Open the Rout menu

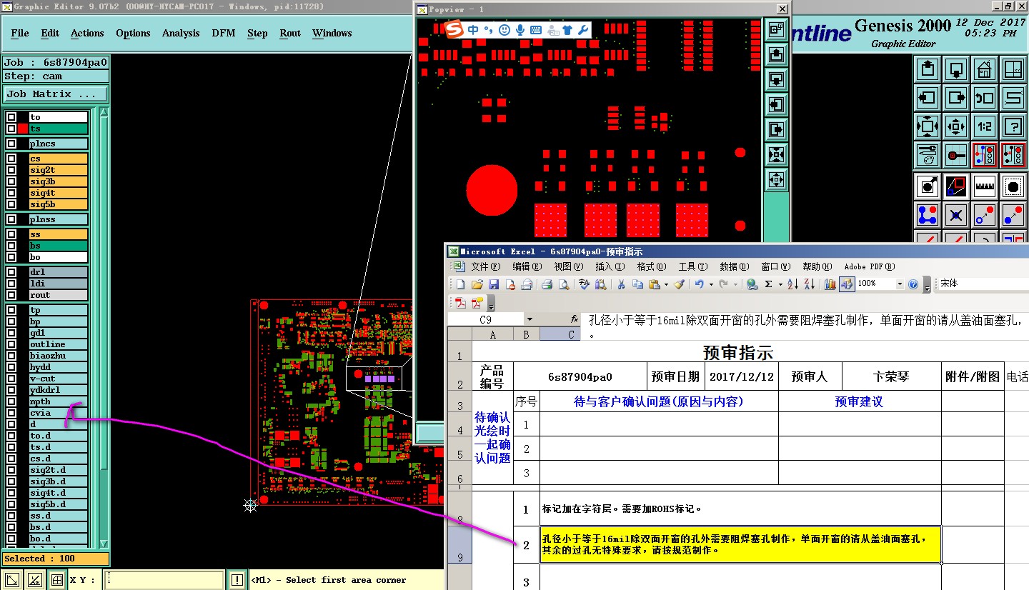point(290,34)
